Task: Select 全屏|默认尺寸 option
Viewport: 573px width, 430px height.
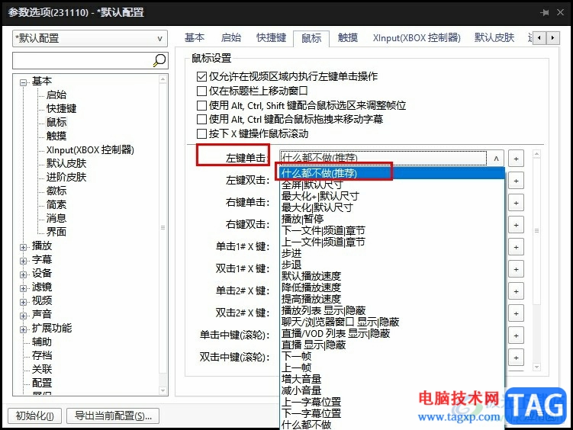Action: tap(392, 185)
